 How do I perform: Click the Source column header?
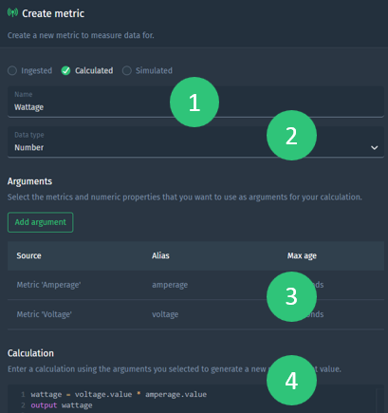[28, 255]
